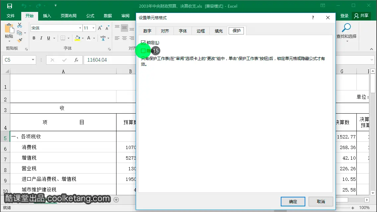
Task: Click the Save icon in quick access toolbar
Action: click(9, 6)
